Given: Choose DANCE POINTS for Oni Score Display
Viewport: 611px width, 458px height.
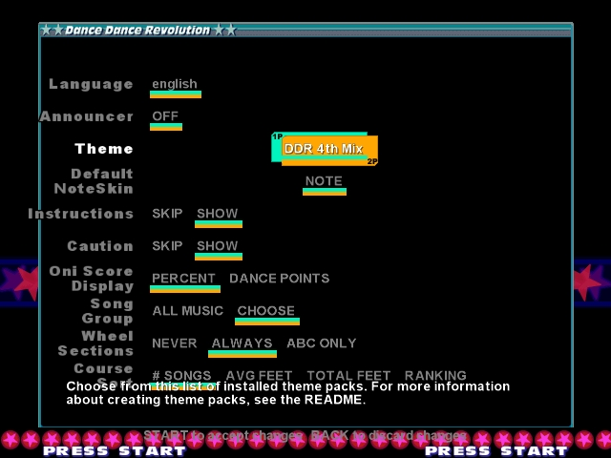Looking at the screenshot, I should pos(279,279).
